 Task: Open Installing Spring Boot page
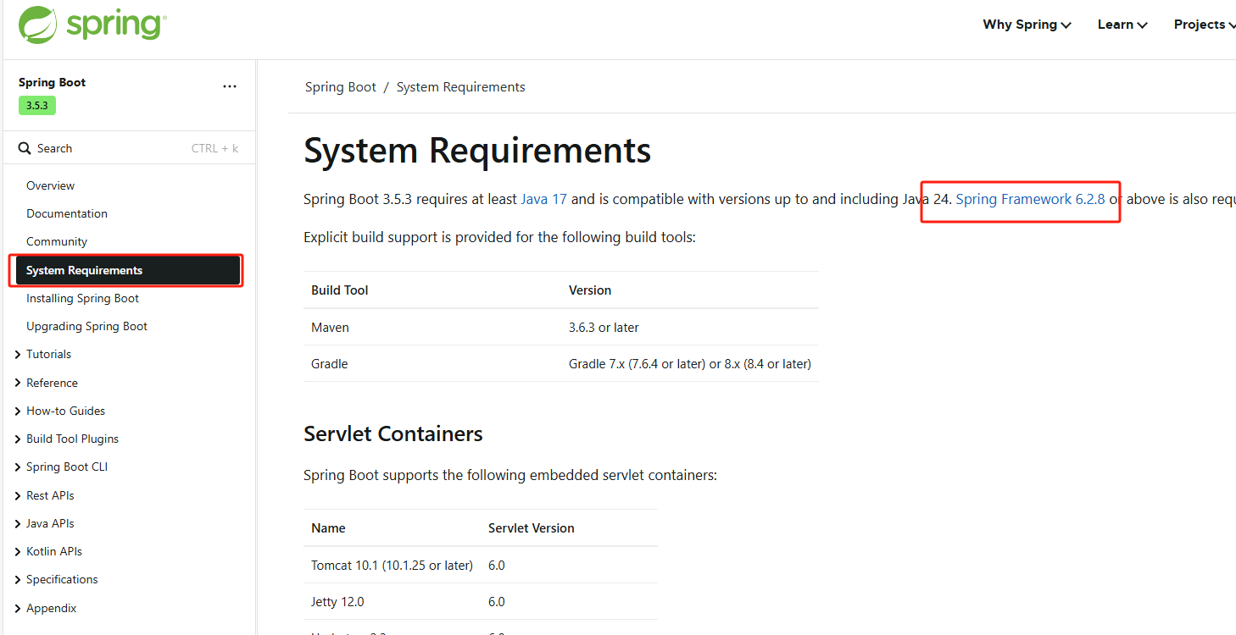coord(82,298)
